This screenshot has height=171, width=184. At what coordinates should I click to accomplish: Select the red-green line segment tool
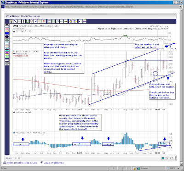click(66, 21)
